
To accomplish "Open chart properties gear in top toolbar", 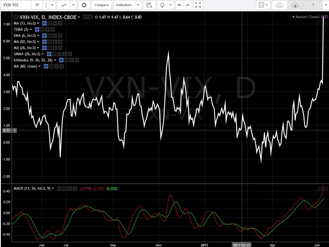I will [x=84, y=5].
